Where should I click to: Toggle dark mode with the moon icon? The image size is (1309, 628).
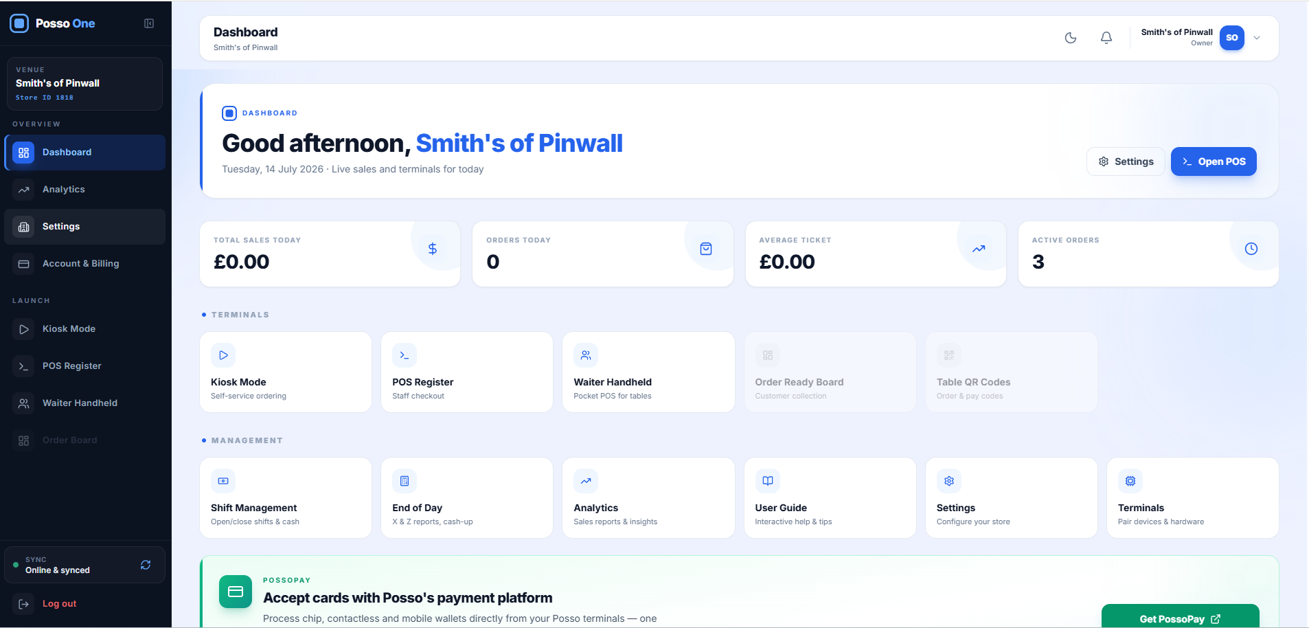coord(1071,38)
